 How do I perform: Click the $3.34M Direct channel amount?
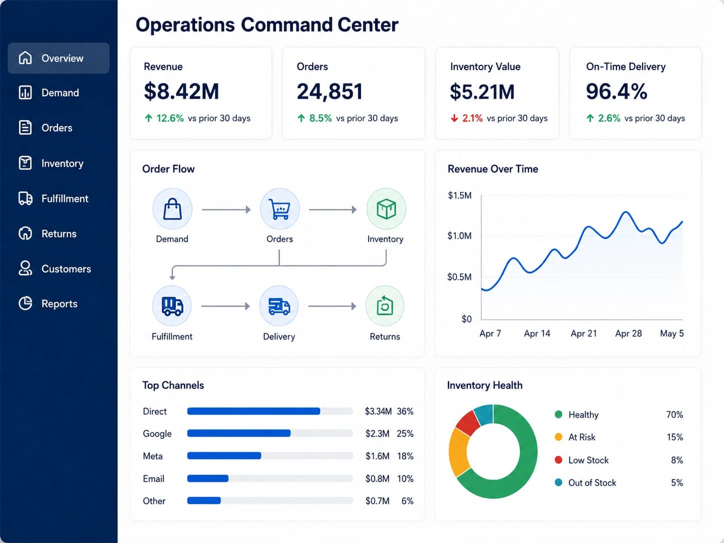tap(378, 411)
